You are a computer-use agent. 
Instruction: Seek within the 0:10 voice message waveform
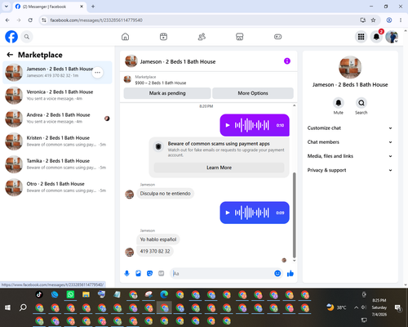click(x=252, y=125)
